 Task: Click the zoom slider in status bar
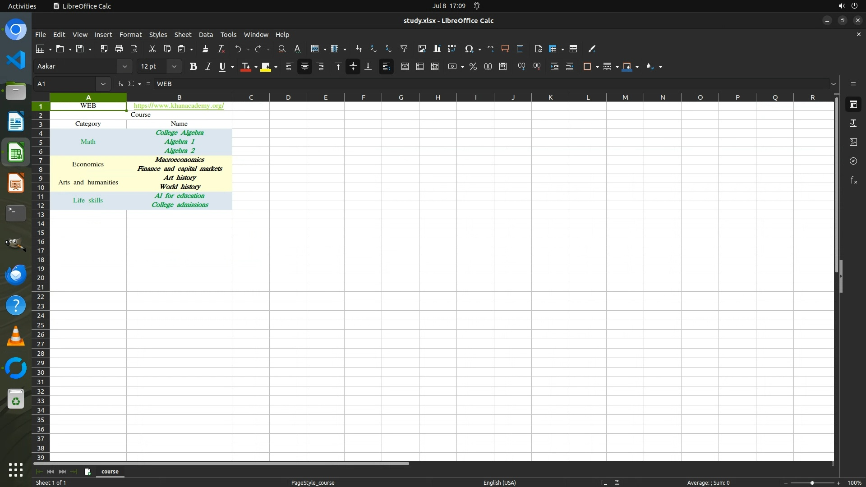(812, 483)
